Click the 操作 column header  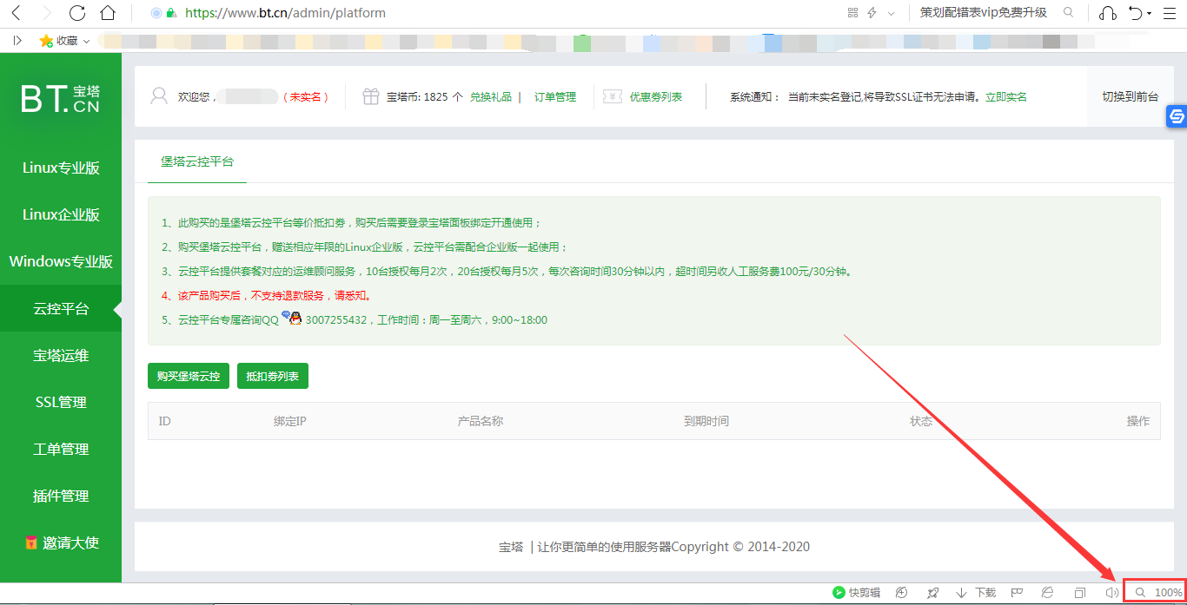1138,421
